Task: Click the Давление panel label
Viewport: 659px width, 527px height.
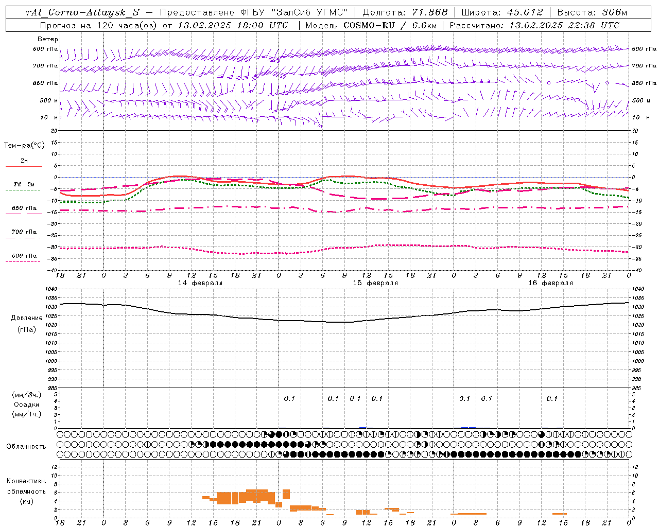Action: click(x=27, y=318)
